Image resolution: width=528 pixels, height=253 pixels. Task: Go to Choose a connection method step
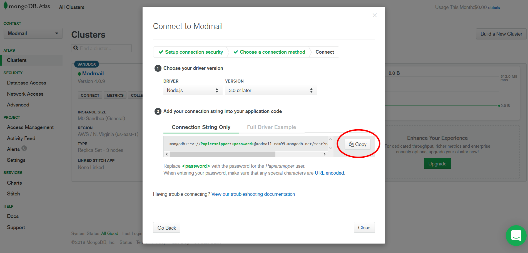pyautogui.click(x=269, y=52)
